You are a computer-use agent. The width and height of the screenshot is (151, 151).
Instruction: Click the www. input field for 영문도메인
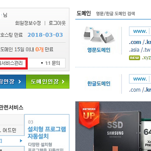coord(140,31)
